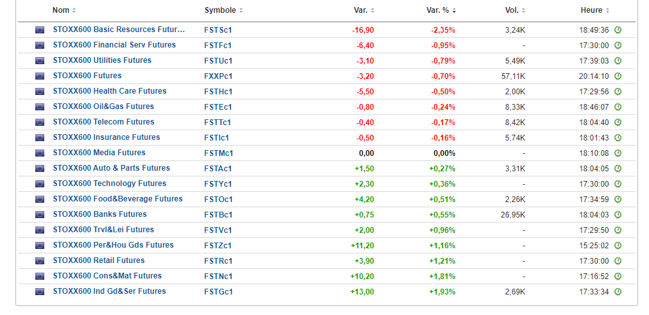Click the clock icon in the FSTGc1 row
The image size is (649, 315).
(x=618, y=292)
